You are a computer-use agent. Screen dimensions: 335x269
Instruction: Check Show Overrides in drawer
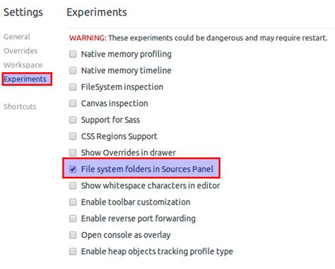pyautogui.click(x=73, y=153)
